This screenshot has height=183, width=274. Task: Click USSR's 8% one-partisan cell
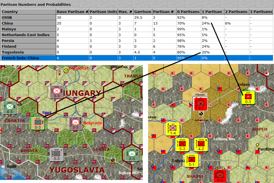213,17
